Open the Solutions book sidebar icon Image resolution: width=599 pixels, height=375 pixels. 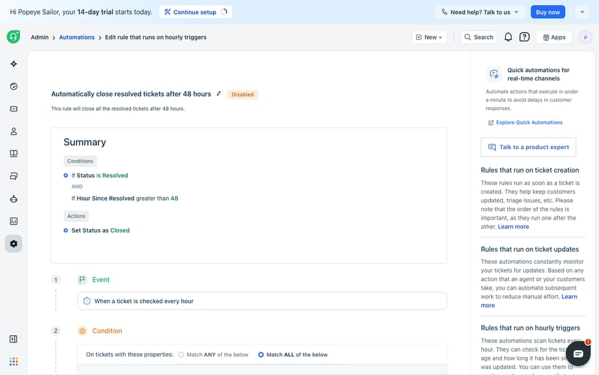click(x=14, y=154)
